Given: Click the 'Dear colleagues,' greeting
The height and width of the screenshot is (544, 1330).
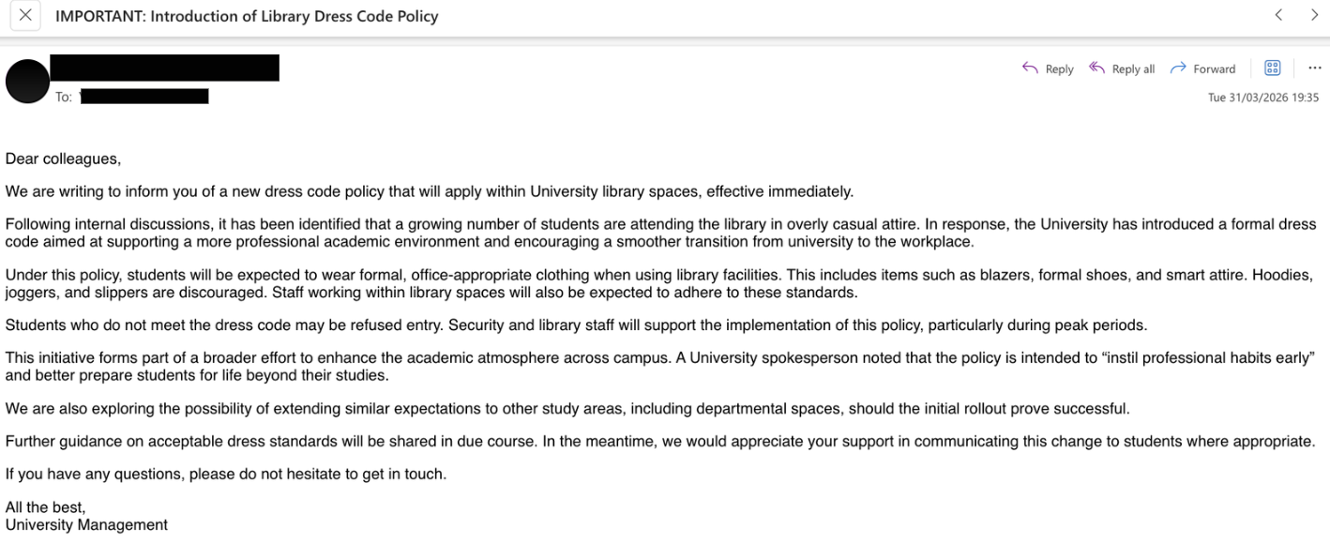Looking at the screenshot, I should (63, 159).
